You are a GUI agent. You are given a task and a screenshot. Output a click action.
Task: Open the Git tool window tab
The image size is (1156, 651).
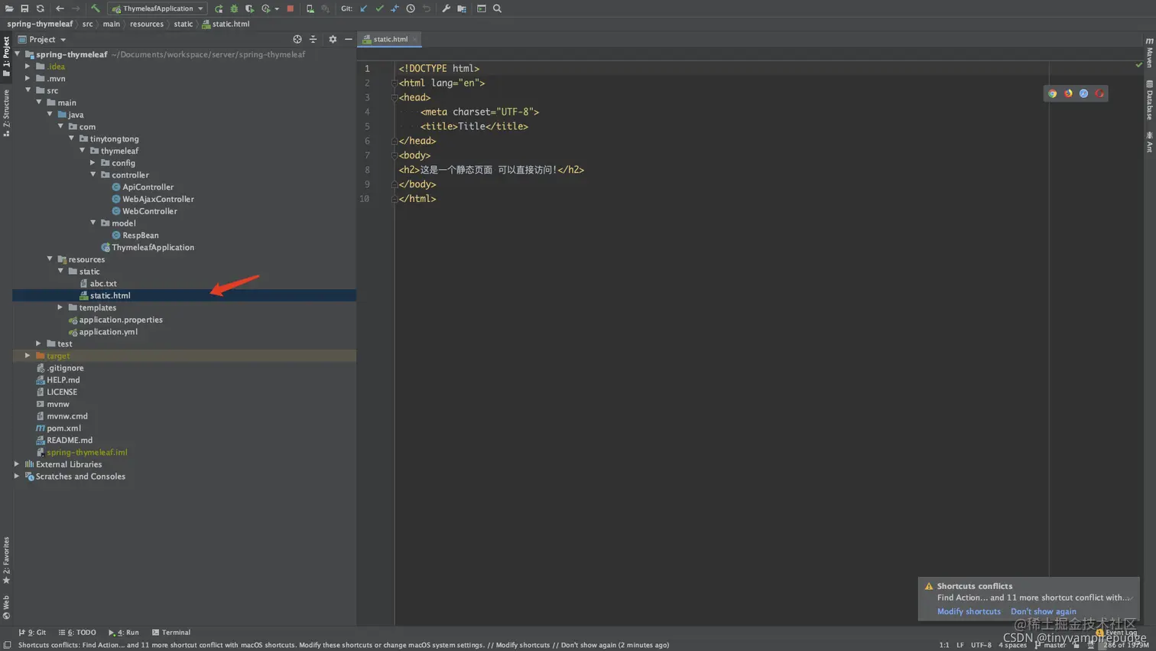(x=32, y=633)
